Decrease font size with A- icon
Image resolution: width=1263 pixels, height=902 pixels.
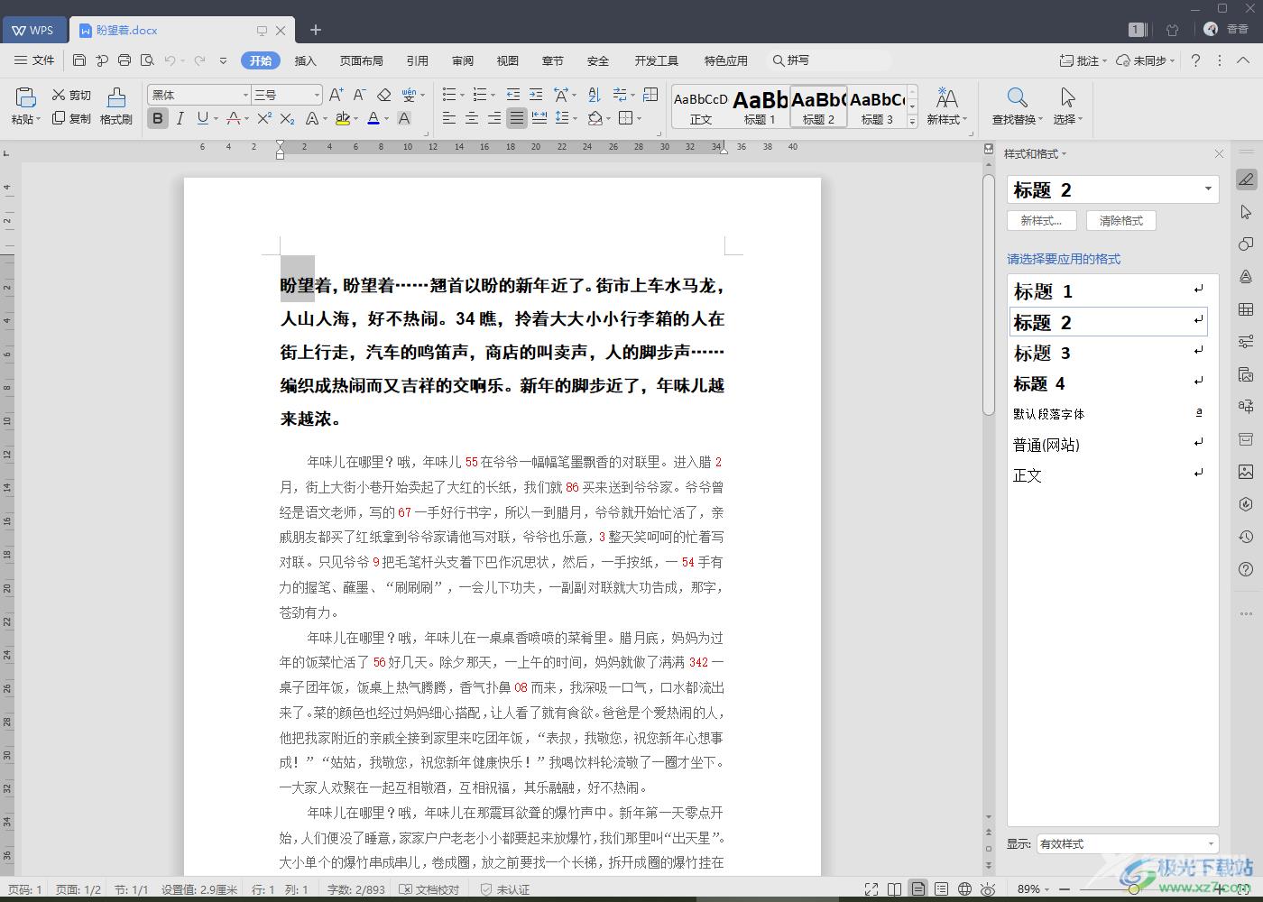[x=359, y=95]
